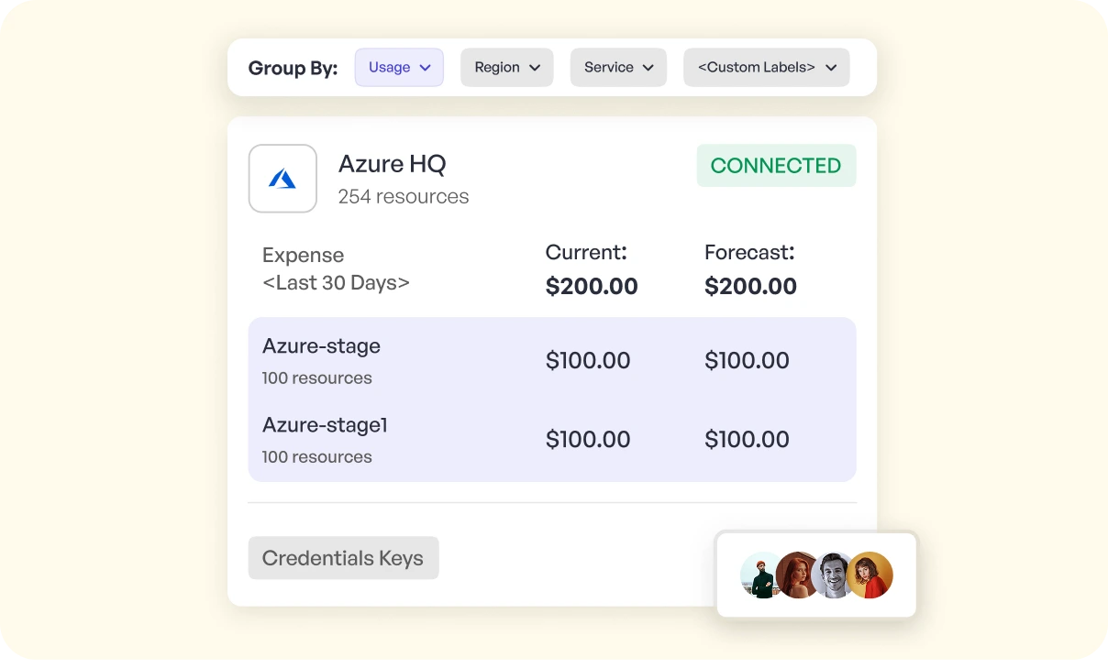This screenshot has height=668, width=1108.
Task: Open the Usage grouping dropdown
Action: click(x=399, y=67)
